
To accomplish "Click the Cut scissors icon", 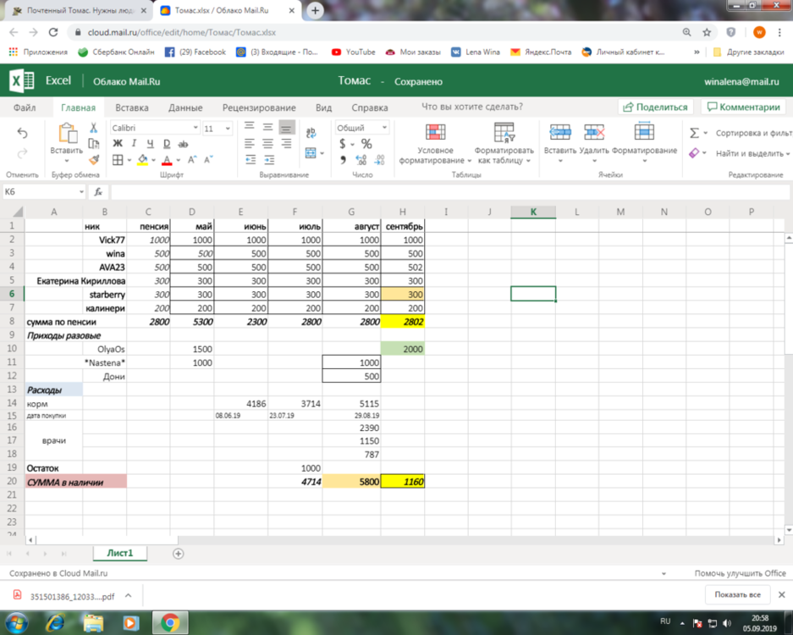I will tap(93, 128).
